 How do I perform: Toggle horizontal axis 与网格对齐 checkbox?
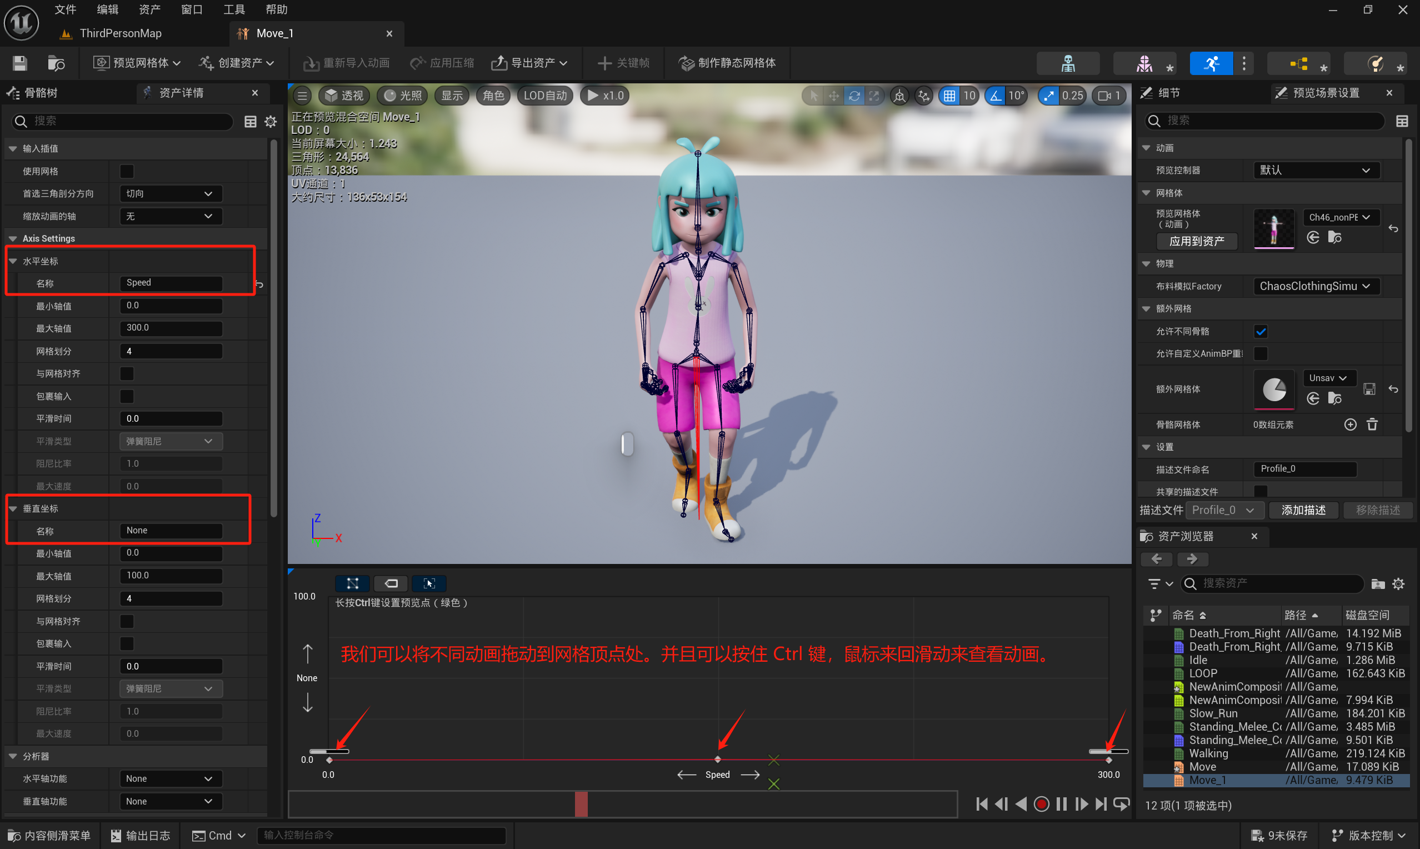tap(126, 373)
